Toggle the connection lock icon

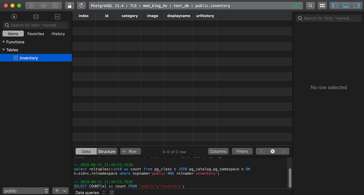(69, 5)
